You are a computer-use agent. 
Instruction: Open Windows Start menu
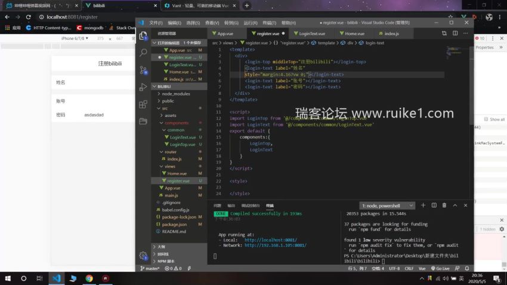[x=8, y=278]
